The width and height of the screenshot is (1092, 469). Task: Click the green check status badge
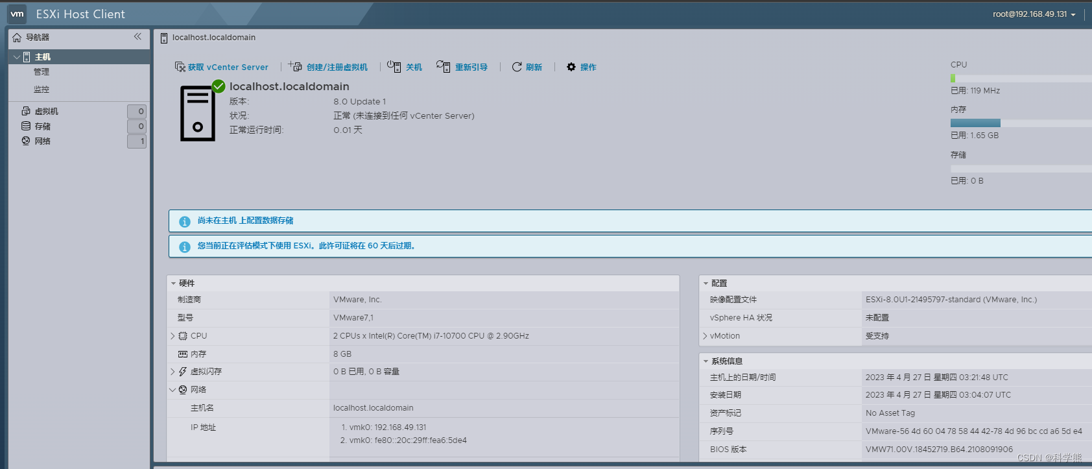(x=219, y=86)
